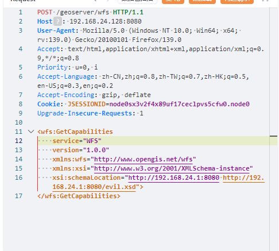Viewport: 279px width, 251px height.
Task: Open the http://www.w3.org/2001/XMLSchema-instance link
Action: pos(172,168)
